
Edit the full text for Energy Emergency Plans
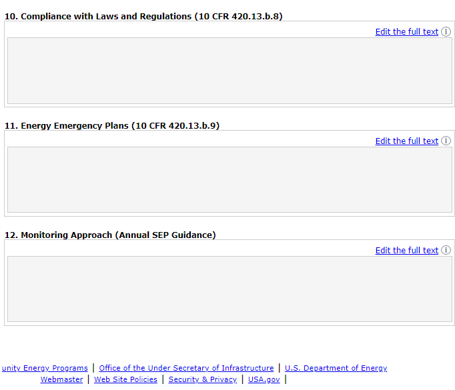pos(406,141)
